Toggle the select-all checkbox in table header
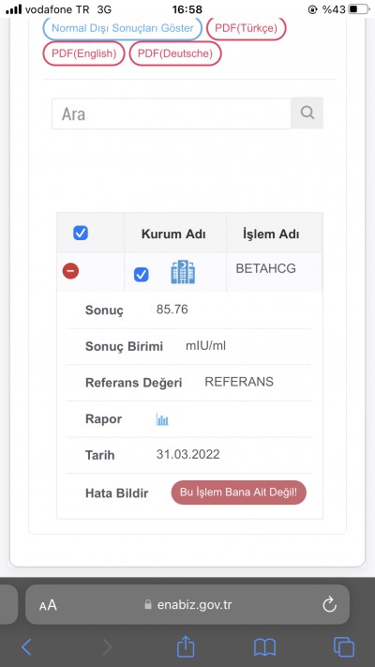The height and width of the screenshot is (667, 375). point(81,233)
